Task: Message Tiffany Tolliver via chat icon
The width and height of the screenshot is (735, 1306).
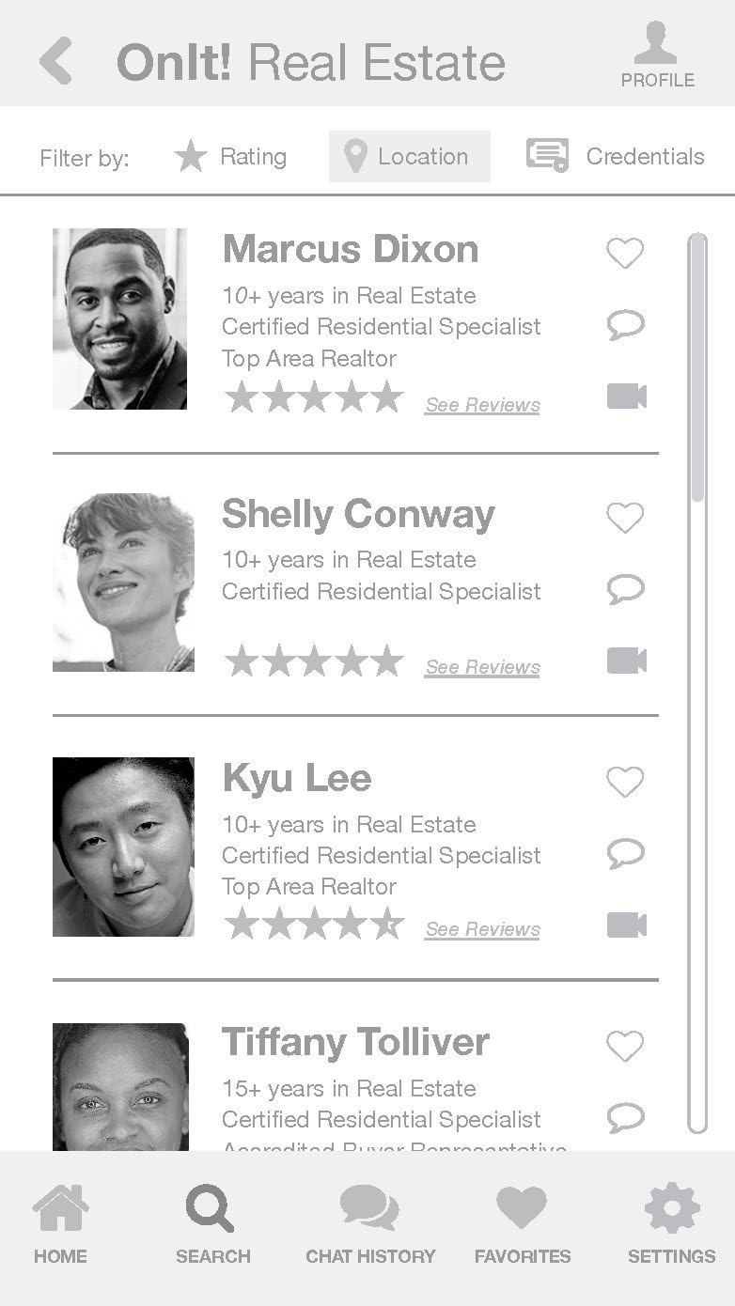Action: [626, 1117]
